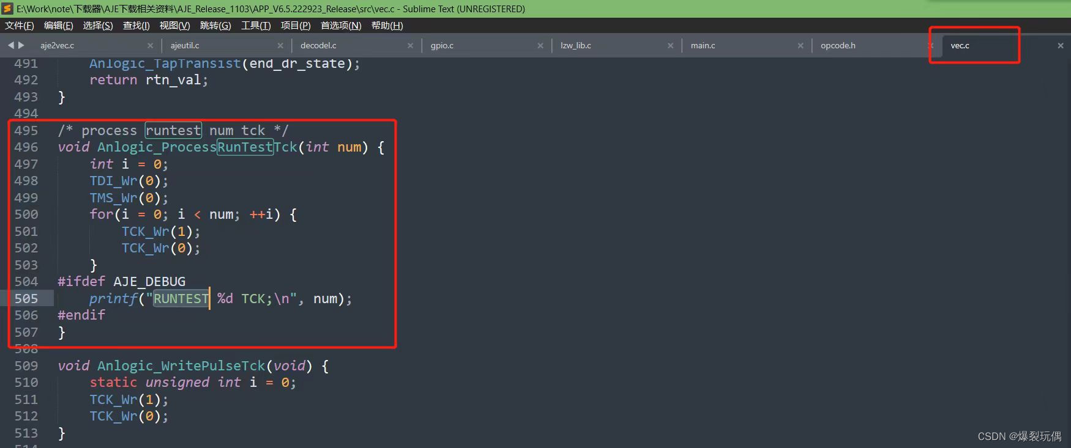
Task: Click the previous-tab left arrow
Action: coord(11,45)
